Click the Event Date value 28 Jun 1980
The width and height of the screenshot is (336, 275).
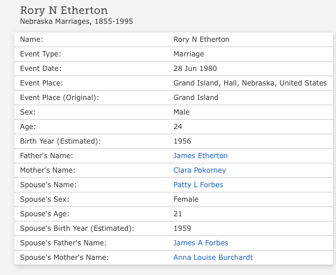(x=195, y=69)
